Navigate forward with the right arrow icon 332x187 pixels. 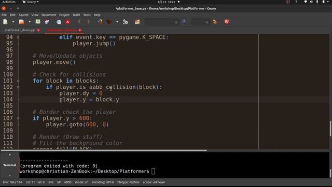click(x=89, y=22)
